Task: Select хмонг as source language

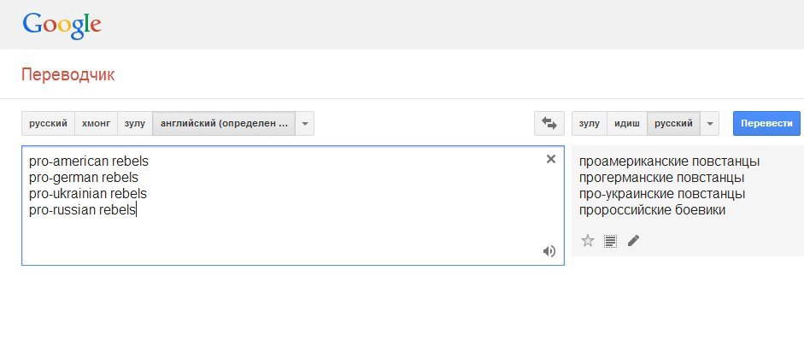Action: click(x=97, y=124)
